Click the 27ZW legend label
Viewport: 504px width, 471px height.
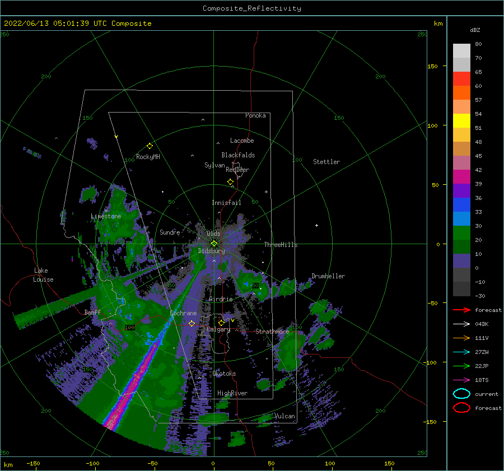pyautogui.click(x=482, y=352)
